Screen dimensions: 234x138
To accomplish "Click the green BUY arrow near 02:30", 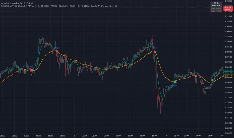I will (175, 82).
